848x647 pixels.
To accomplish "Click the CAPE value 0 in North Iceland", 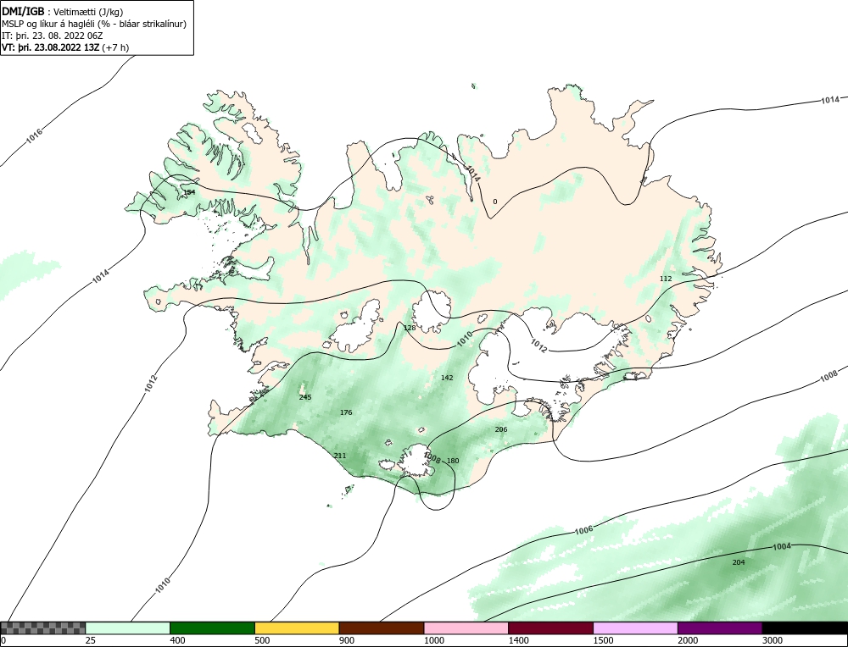I will tap(495, 202).
